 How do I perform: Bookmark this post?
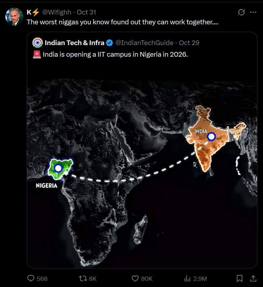(x=240, y=278)
